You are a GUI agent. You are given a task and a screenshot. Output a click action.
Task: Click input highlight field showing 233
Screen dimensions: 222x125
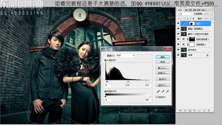coord(148,85)
